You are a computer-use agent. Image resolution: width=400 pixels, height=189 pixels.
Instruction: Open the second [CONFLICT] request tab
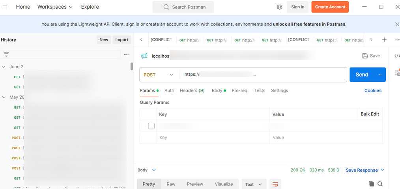tap(299, 40)
